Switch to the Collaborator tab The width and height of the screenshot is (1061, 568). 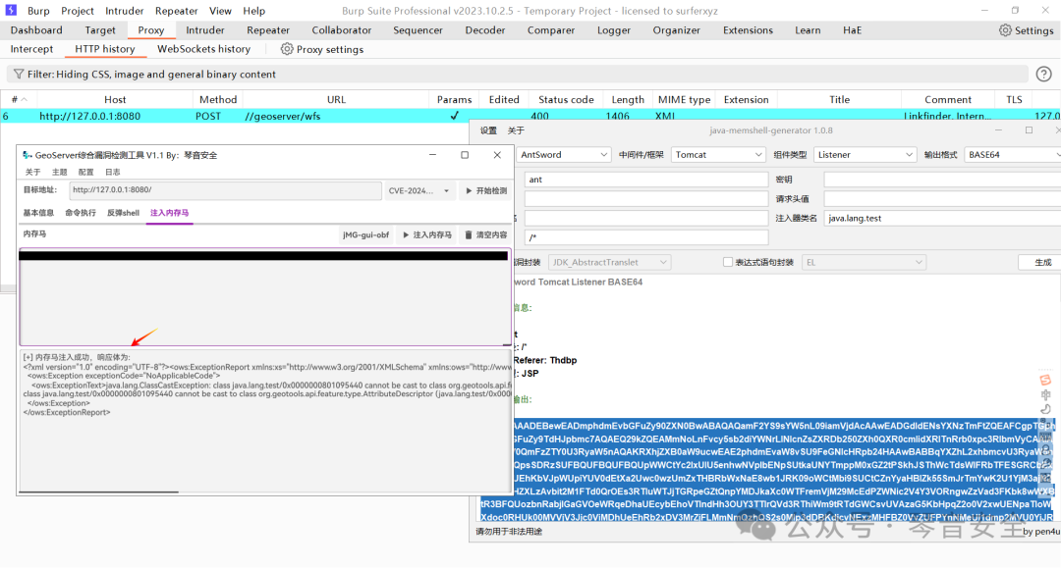[x=342, y=30]
